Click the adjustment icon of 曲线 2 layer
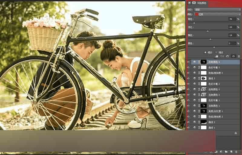 pos(195,122)
